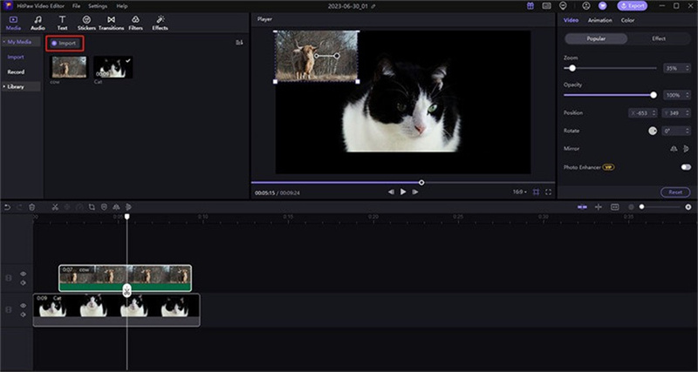The width and height of the screenshot is (698, 372).
Task: Click the gift box icon in title bar
Action: [x=530, y=6]
